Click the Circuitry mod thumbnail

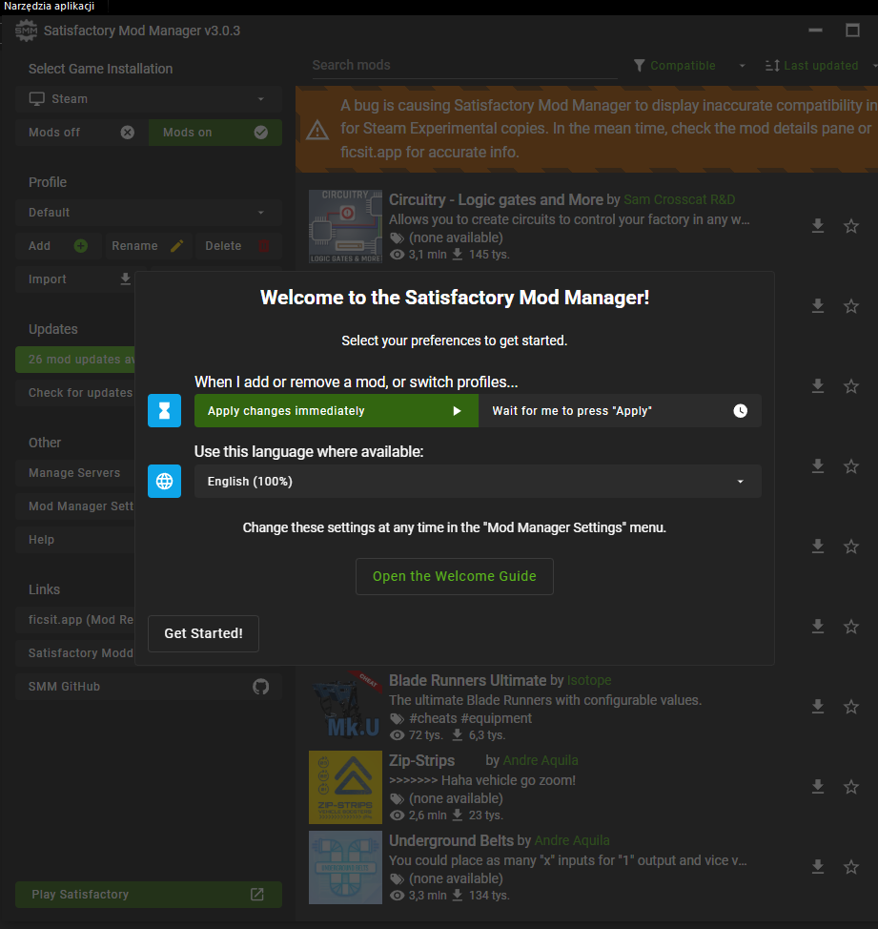click(x=346, y=226)
